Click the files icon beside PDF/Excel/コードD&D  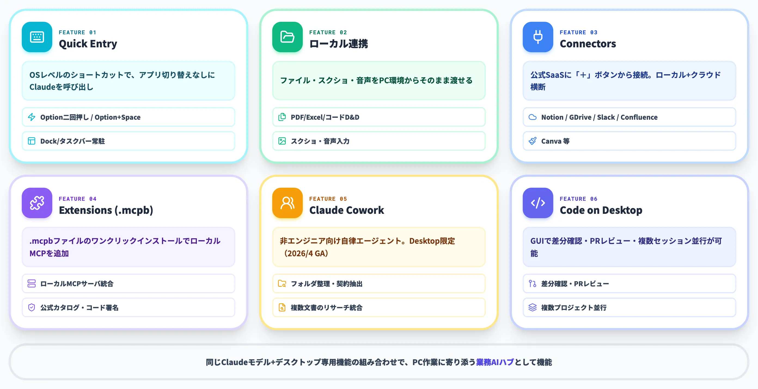[x=282, y=117]
